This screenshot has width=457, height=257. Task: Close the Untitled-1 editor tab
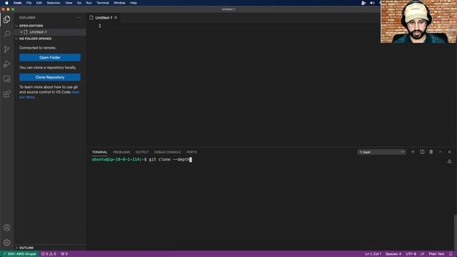coord(116,18)
